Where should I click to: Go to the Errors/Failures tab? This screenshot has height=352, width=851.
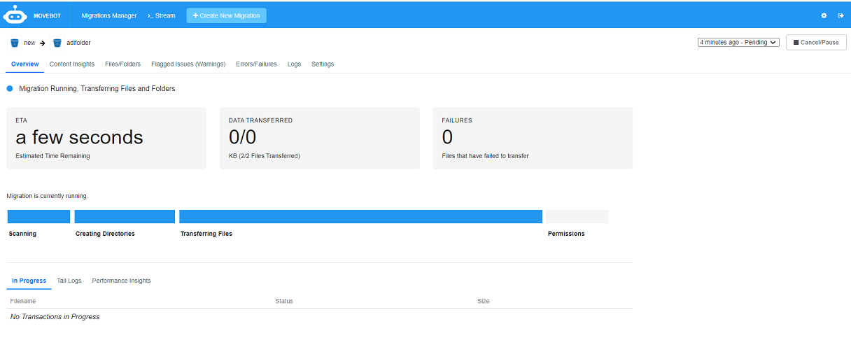(x=256, y=64)
